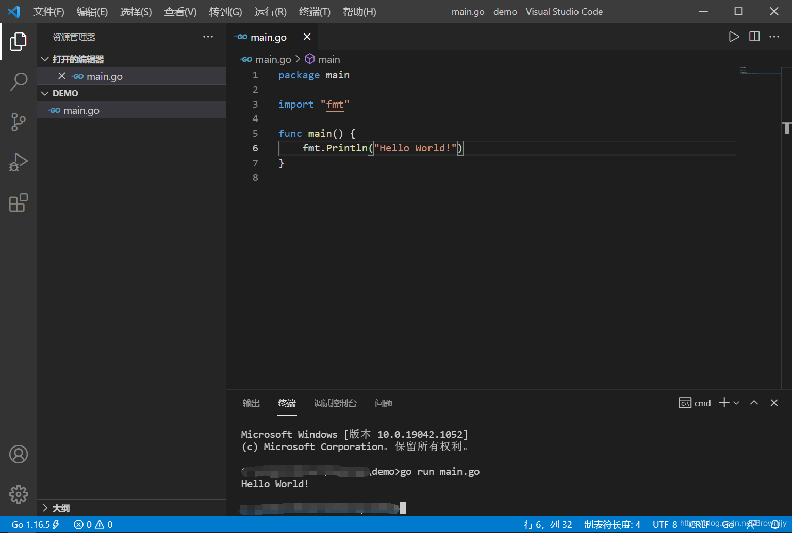Screen dimensions: 792x533
Task: Click the editor vertical scrollbar marker
Action: 786,128
